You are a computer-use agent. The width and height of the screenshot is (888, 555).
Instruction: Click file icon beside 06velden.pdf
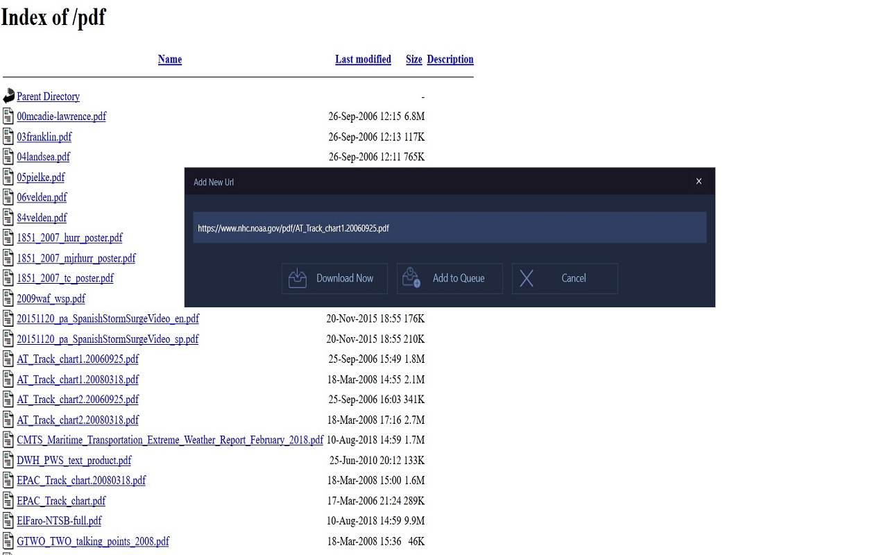pyautogui.click(x=8, y=197)
